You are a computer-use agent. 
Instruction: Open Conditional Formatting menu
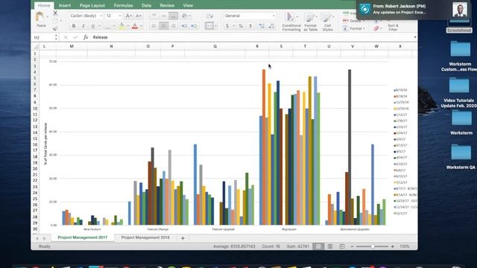tap(291, 22)
